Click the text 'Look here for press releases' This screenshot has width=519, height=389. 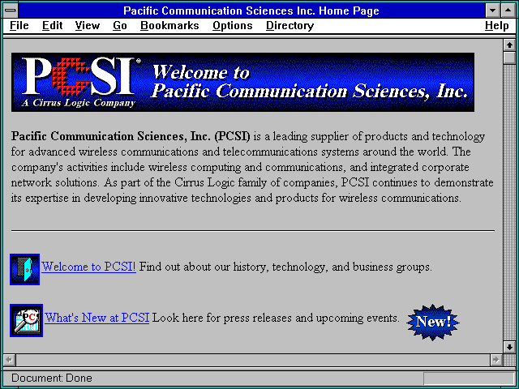tap(222, 318)
